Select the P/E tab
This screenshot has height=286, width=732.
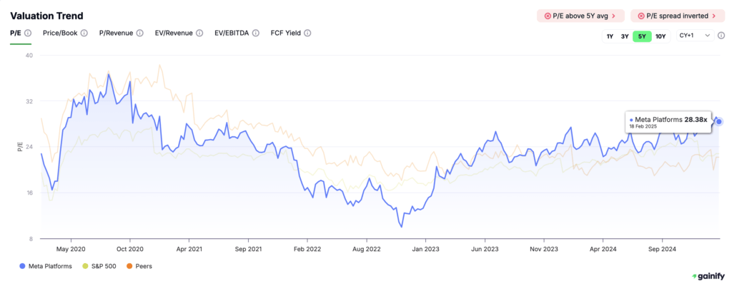16,33
